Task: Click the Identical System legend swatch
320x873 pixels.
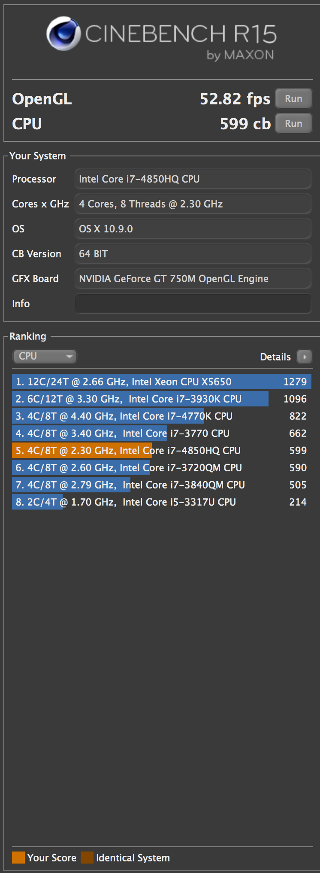Action: 87,858
